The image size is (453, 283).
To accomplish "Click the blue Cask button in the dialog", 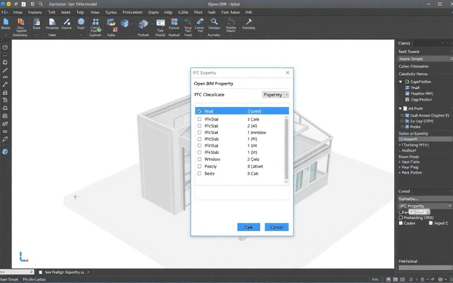I will pyautogui.click(x=249, y=227).
